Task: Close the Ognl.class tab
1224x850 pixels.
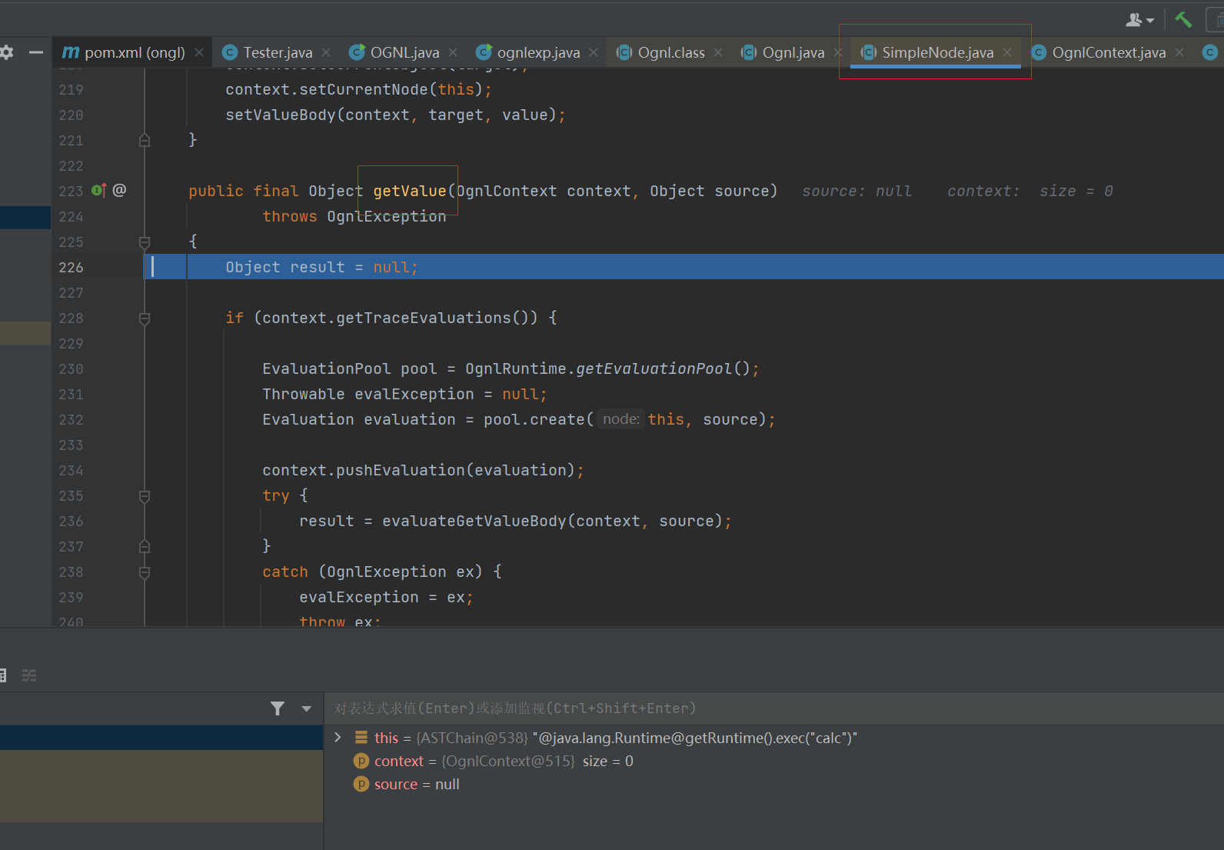Action: 718,52
